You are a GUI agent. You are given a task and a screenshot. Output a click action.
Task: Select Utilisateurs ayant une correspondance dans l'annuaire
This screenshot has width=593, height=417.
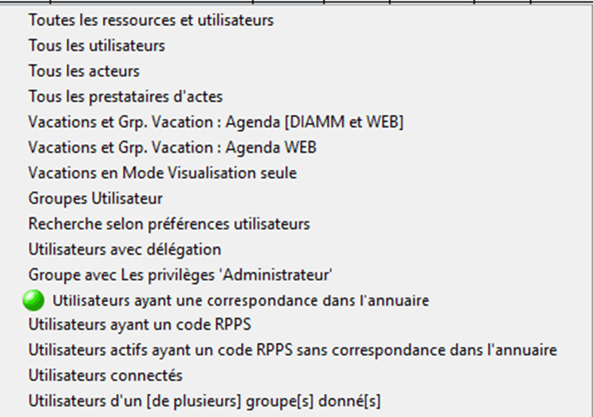240,300
